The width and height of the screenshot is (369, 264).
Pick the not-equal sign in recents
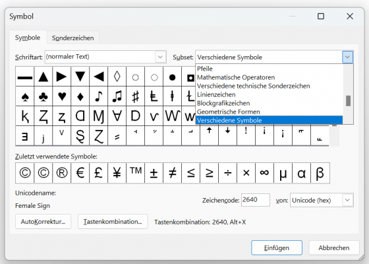point(172,173)
